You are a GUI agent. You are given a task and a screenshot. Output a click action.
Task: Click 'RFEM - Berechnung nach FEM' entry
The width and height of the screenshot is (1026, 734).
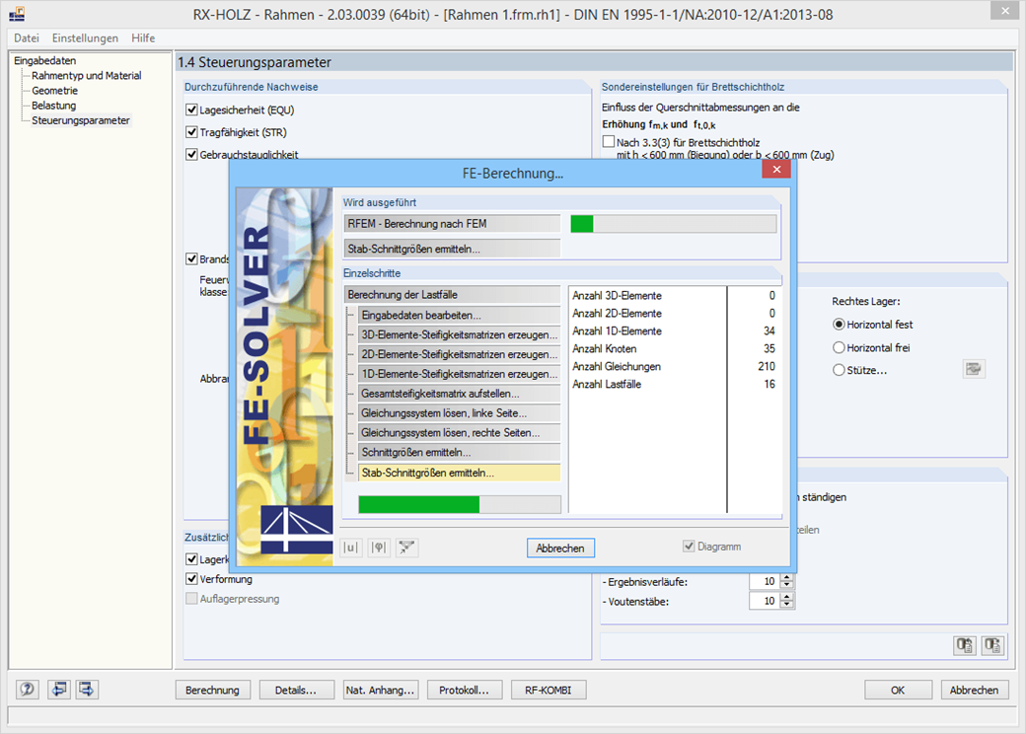pos(452,224)
